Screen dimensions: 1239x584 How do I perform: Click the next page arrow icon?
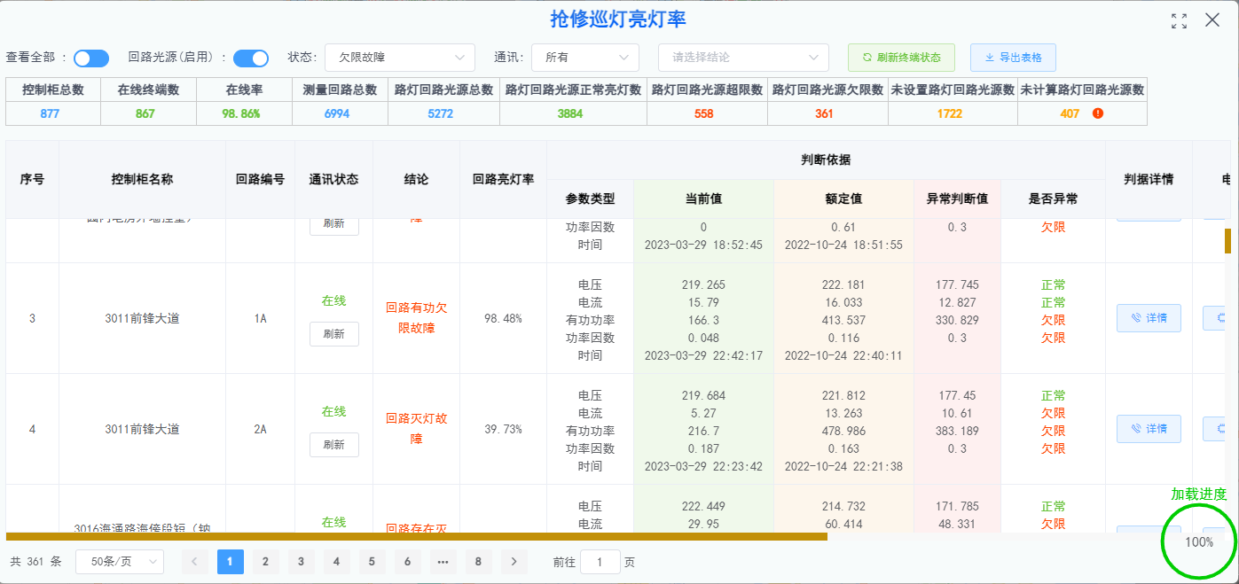tap(514, 562)
